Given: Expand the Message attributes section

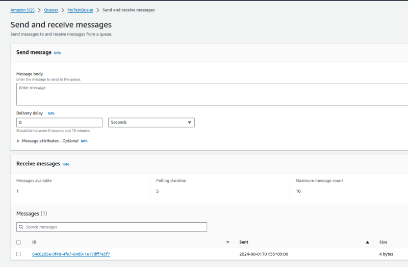Looking at the screenshot, I should pyautogui.click(x=19, y=141).
